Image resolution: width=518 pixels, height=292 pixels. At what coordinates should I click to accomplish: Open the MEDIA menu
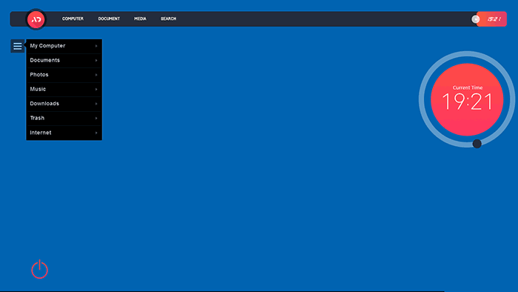tap(140, 19)
